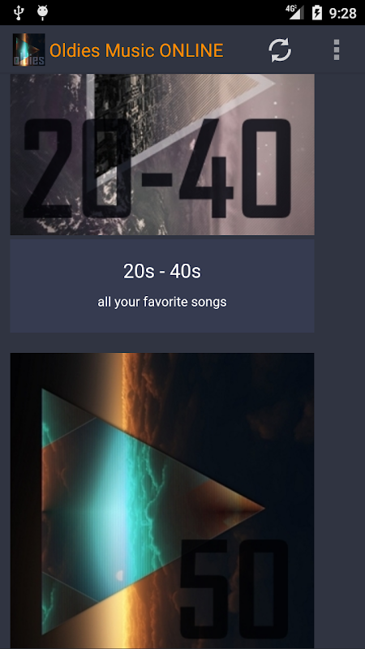
Task: Select the Oldies Music ONLINE title
Action: (x=136, y=50)
